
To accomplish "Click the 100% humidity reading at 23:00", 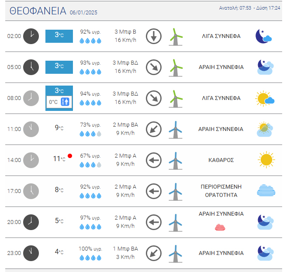I will 90,248.
